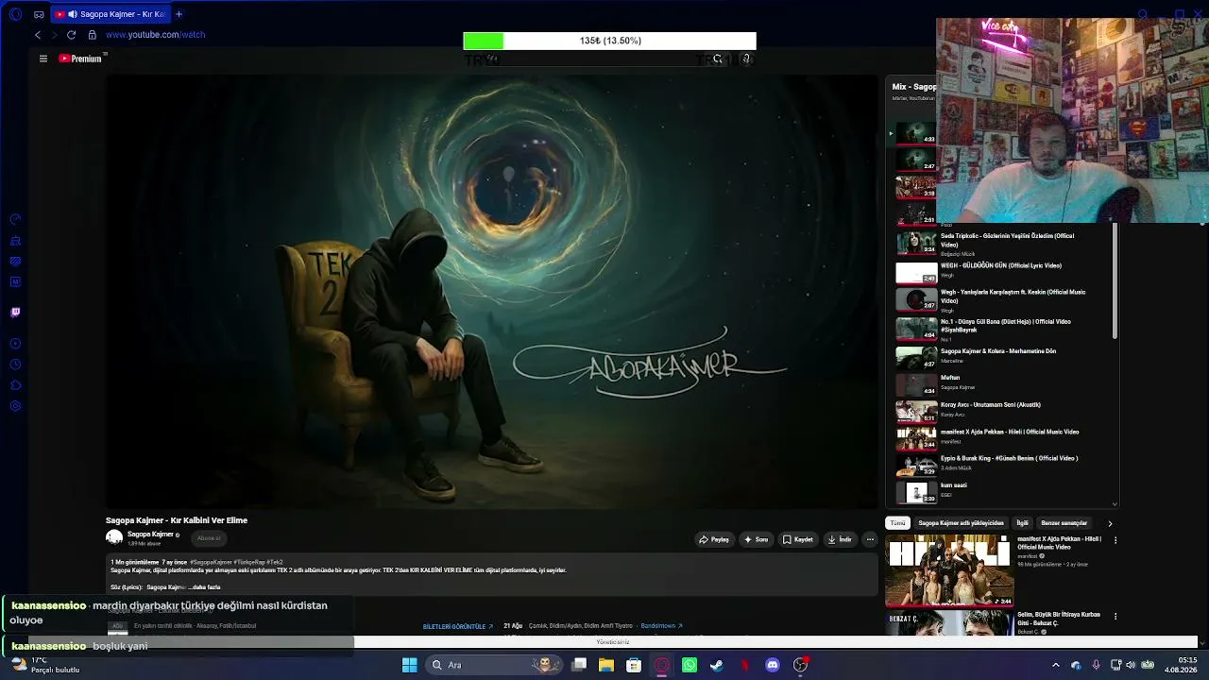
Task: Open Sagopa Kajmer channel avatar
Action: coord(114,537)
